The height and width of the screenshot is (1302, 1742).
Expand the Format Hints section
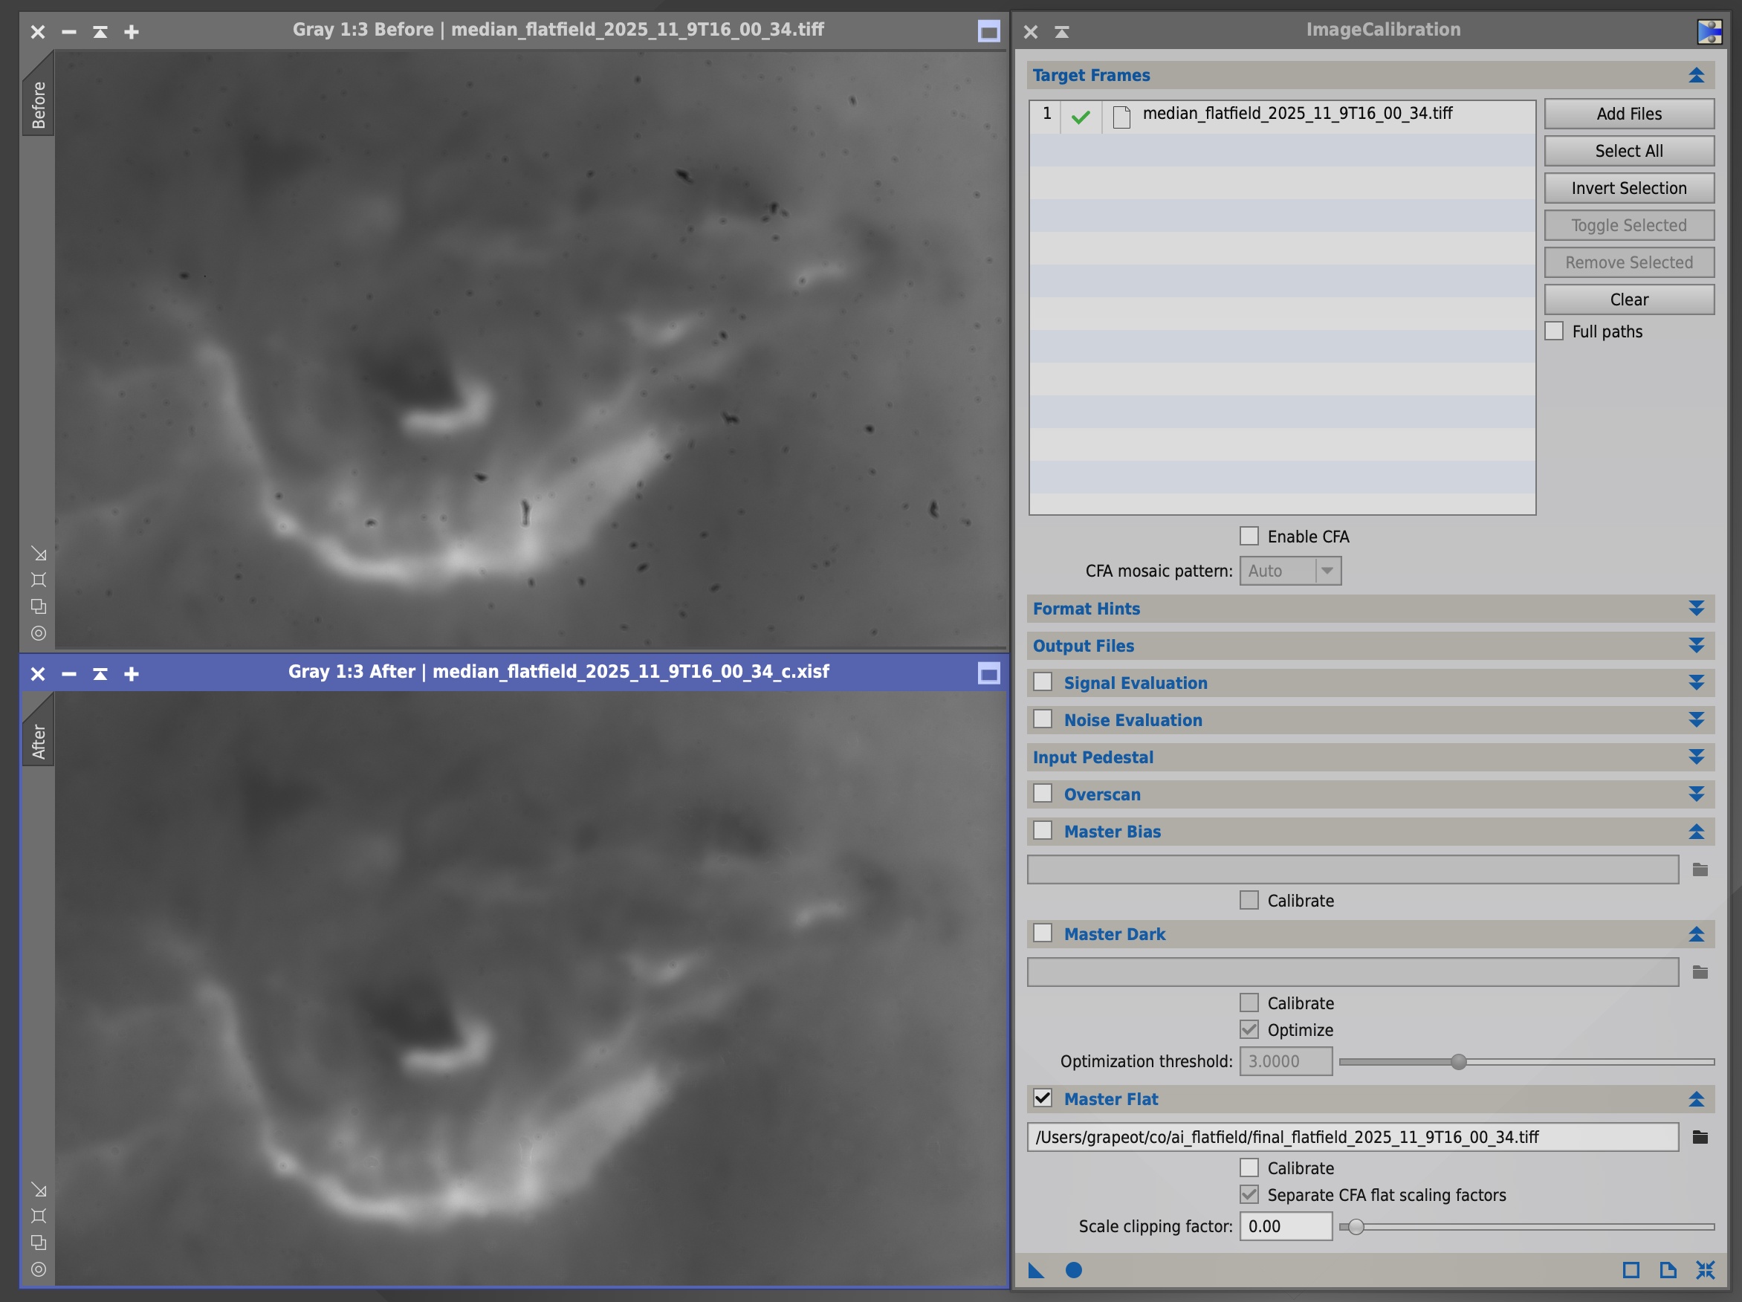pos(1694,608)
